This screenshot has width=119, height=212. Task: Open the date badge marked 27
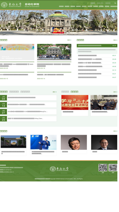pos(3,112)
